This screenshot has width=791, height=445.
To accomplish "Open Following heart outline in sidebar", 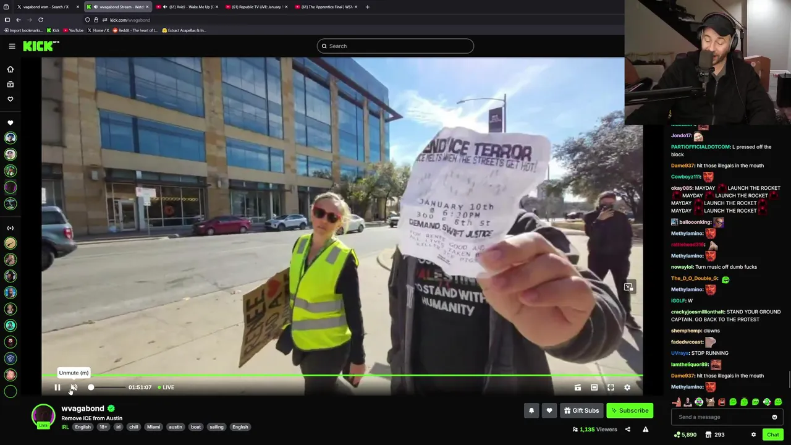I will pyautogui.click(x=11, y=99).
